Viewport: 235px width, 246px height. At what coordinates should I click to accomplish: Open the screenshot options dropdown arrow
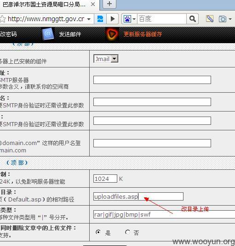(230, 19)
